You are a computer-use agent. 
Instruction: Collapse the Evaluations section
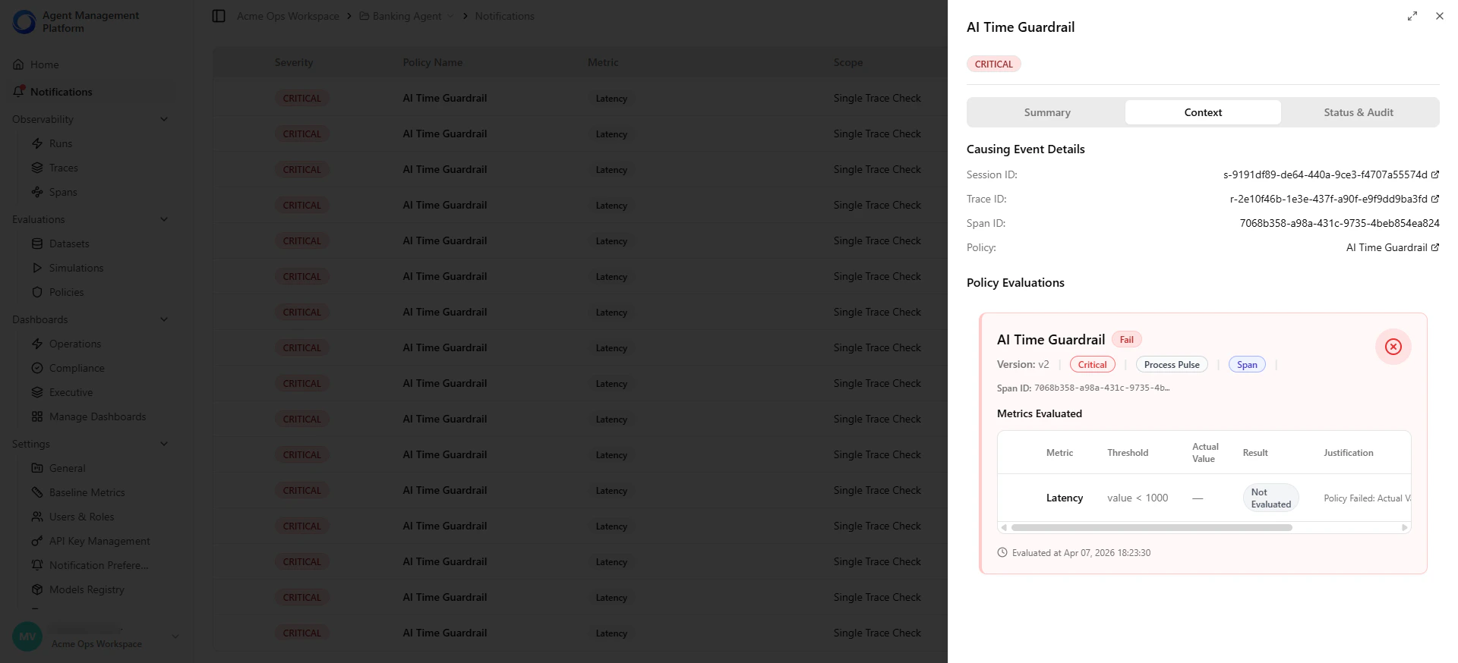point(164,219)
